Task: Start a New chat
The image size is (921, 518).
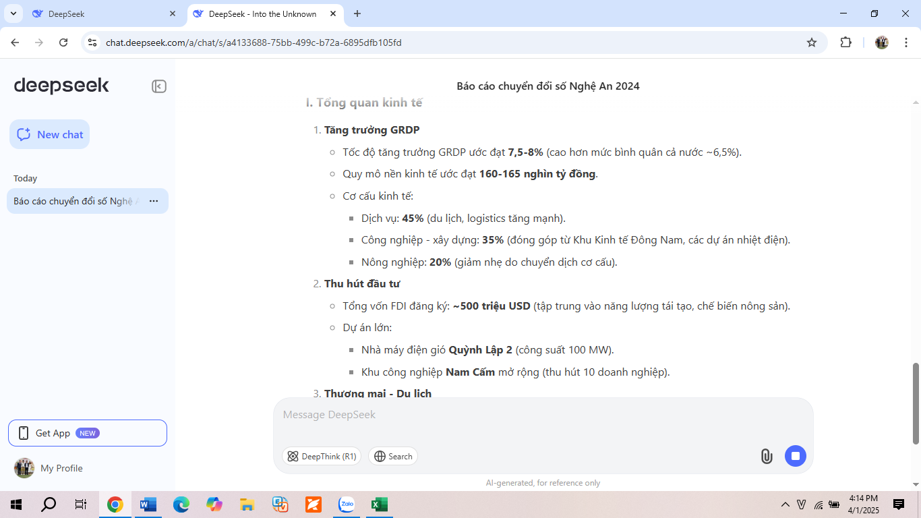Action: (50, 134)
